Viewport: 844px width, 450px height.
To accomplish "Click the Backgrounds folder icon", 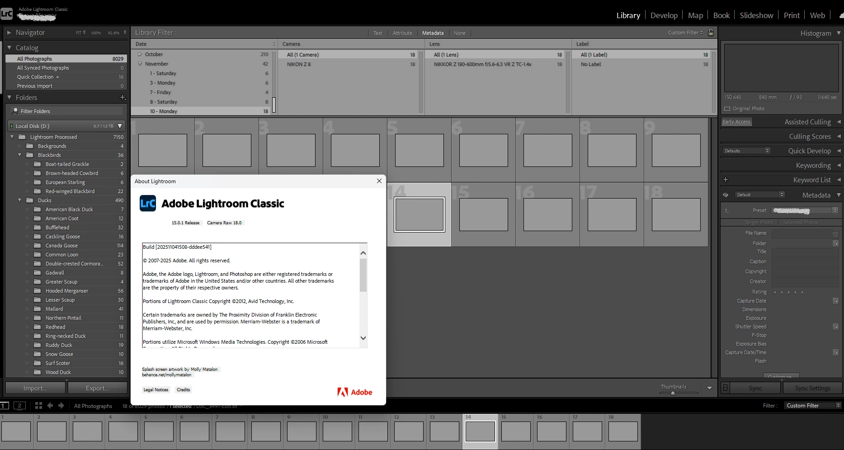I will [30, 146].
